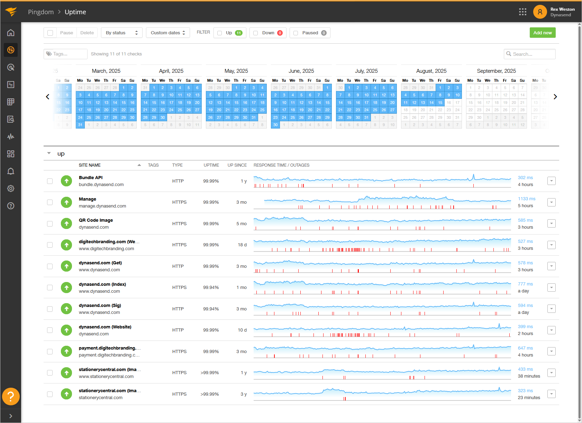Open the Custom dates dropdown

pos(168,33)
